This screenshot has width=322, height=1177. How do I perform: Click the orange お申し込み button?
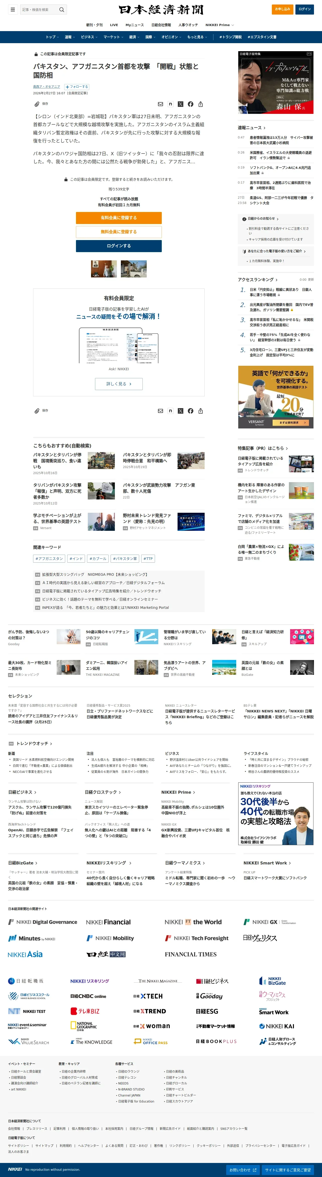pyautogui.click(x=282, y=9)
